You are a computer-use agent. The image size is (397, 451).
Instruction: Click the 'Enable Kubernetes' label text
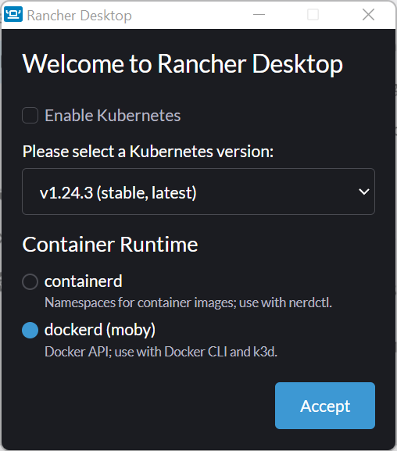tap(113, 116)
